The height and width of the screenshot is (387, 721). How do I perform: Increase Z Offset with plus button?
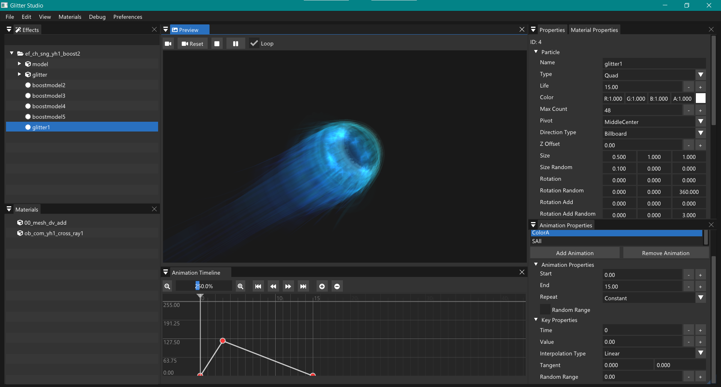pos(700,145)
